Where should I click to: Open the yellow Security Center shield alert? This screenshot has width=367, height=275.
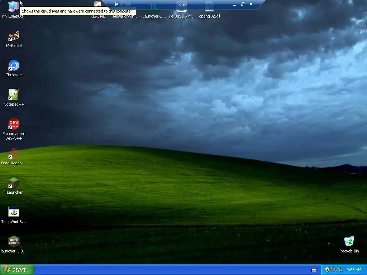coord(327,270)
